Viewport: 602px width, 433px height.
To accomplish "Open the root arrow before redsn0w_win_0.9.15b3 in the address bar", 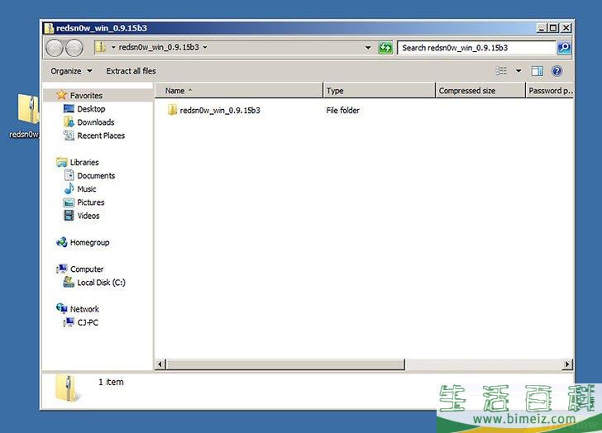I will pyautogui.click(x=113, y=47).
